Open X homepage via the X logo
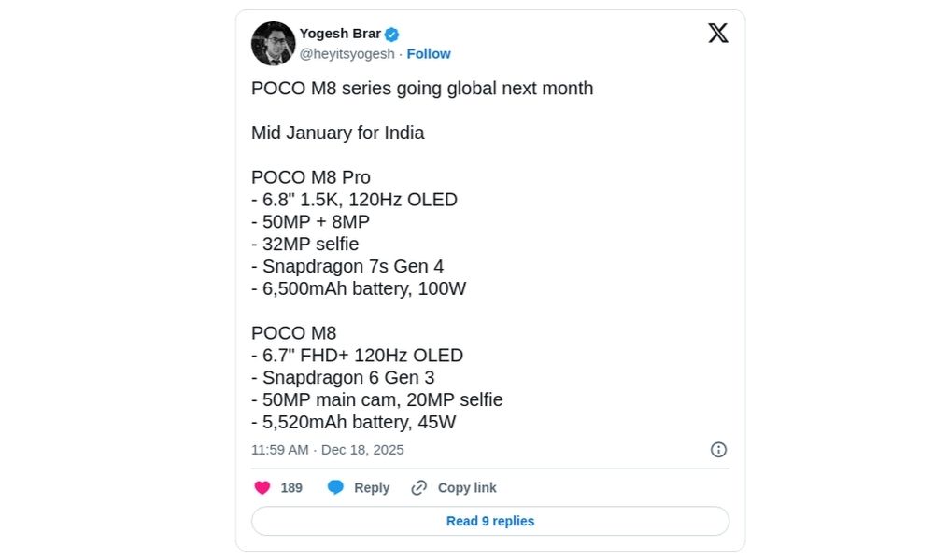Image resolution: width=934 pixels, height=560 pixels. point(717,33)
